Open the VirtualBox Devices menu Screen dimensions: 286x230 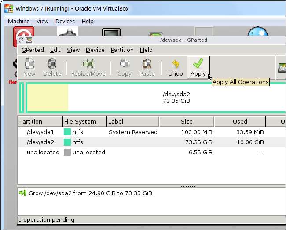click(x=65, y=21)
